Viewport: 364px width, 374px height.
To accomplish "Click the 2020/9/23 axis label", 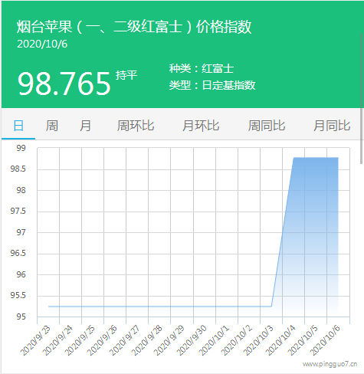I will click(x=35, y=340).
